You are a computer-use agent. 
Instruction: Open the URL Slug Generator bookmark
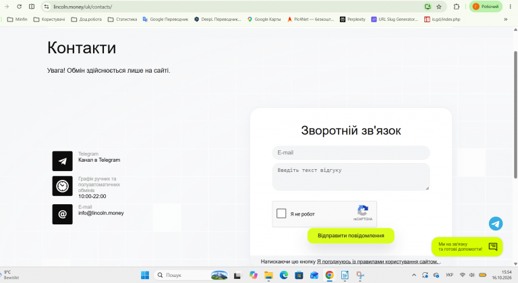click(395, 19)
